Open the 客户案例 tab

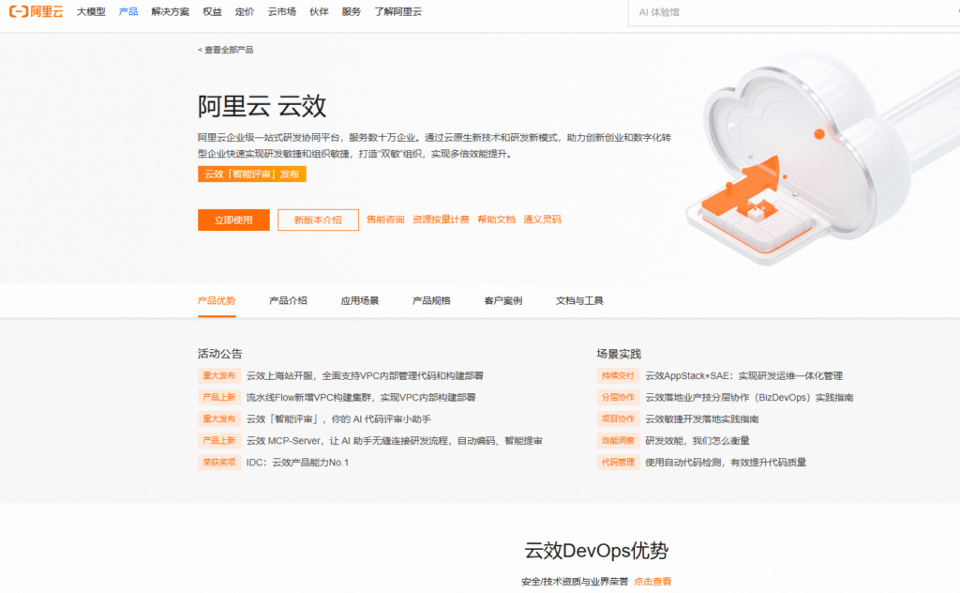coord(502,300)
